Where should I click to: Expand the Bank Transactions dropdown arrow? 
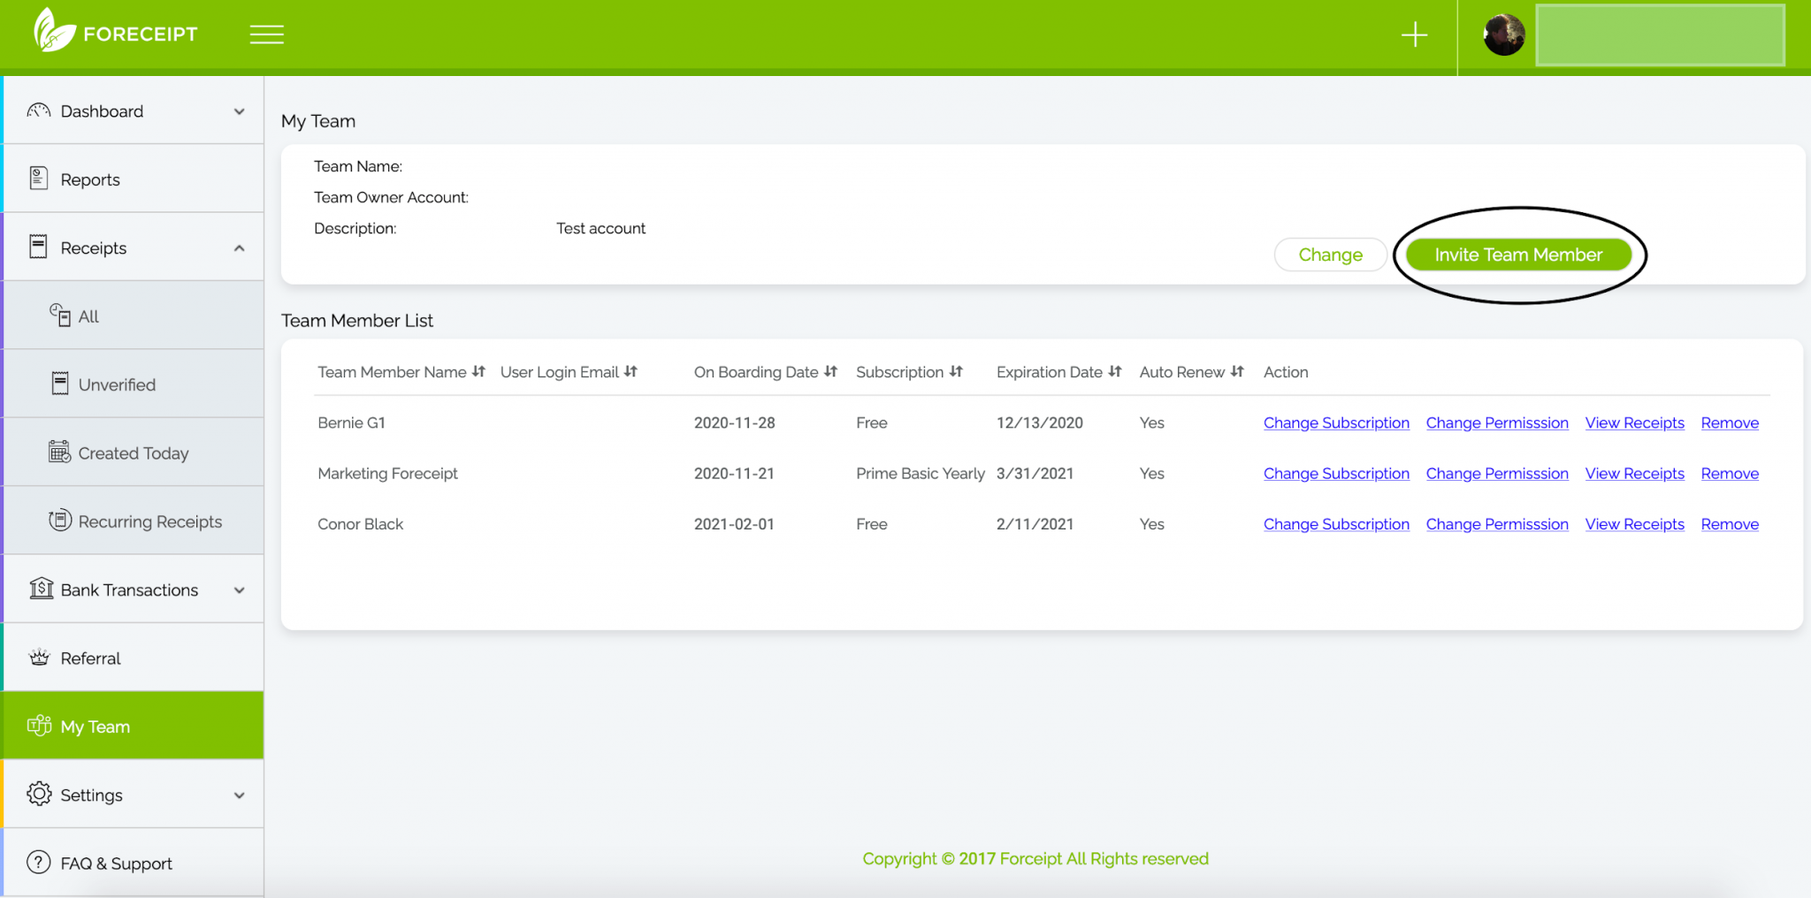[x=239, y=590]
